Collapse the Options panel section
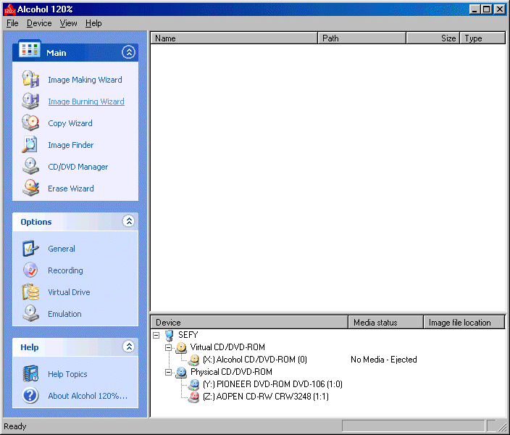Image resolution: width=510 pixels, height=435 pixels. 128,222
